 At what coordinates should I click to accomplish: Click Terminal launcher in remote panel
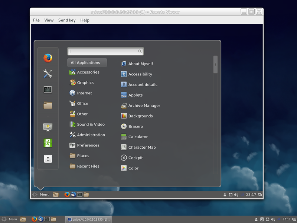pos(80,194)
